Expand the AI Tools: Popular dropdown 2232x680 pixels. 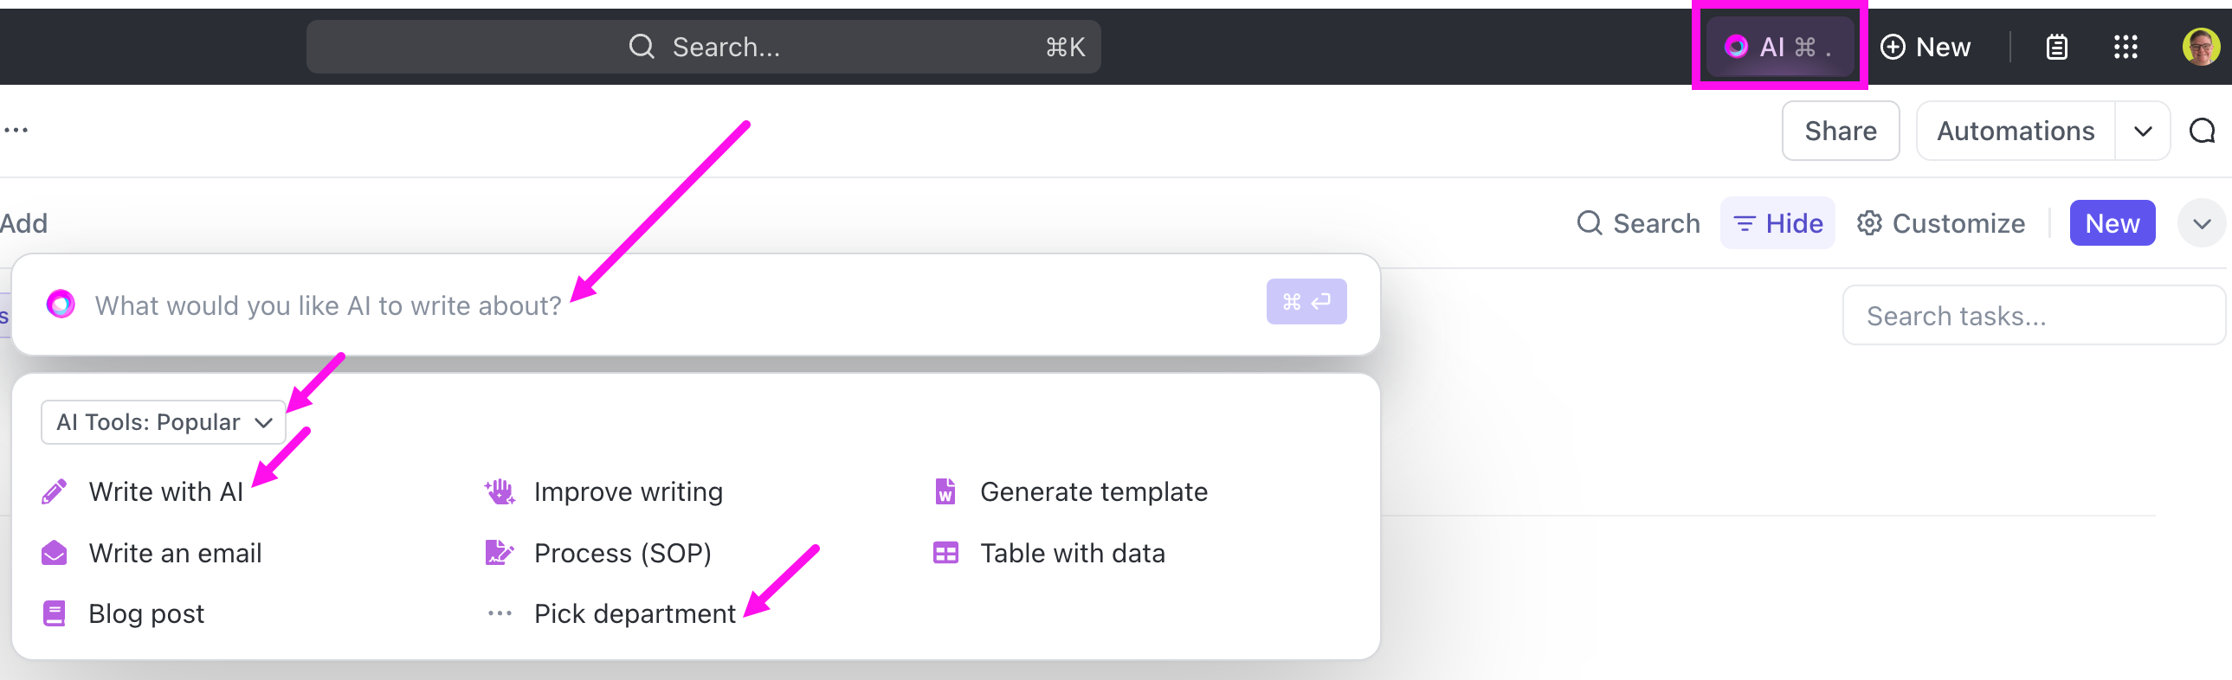162,422
